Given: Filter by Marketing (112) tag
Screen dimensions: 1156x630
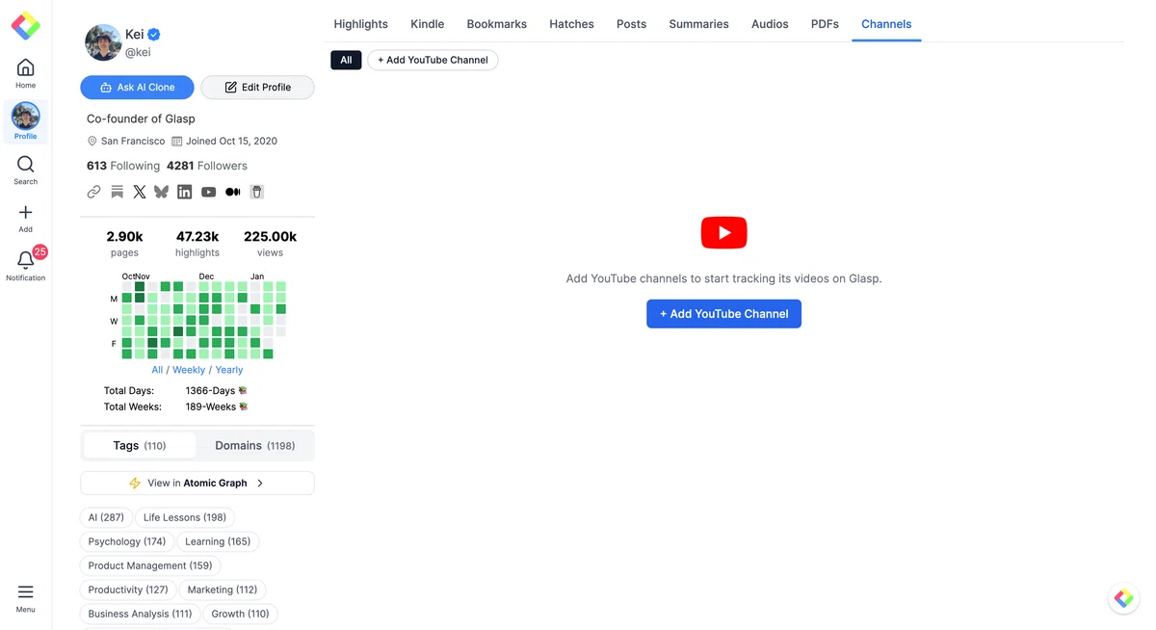Looking at the screenshot, I should pos(223,590).
